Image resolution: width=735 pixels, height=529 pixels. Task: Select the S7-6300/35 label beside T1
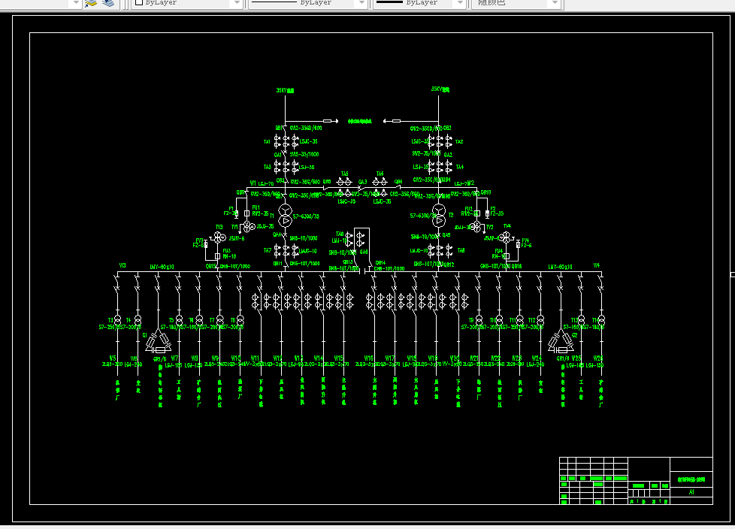306,216
